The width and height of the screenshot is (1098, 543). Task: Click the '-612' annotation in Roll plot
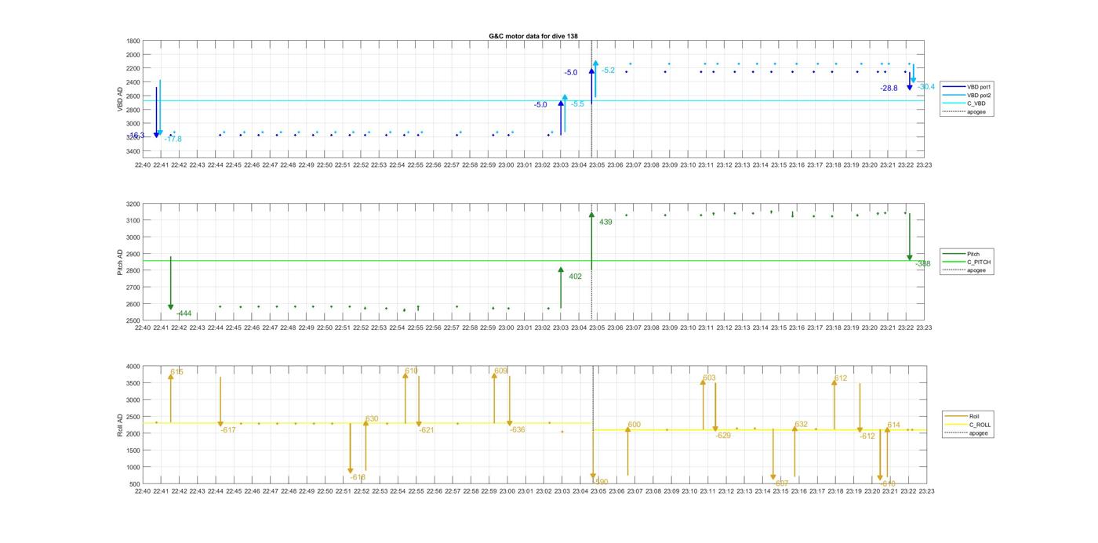pos(867,436)
